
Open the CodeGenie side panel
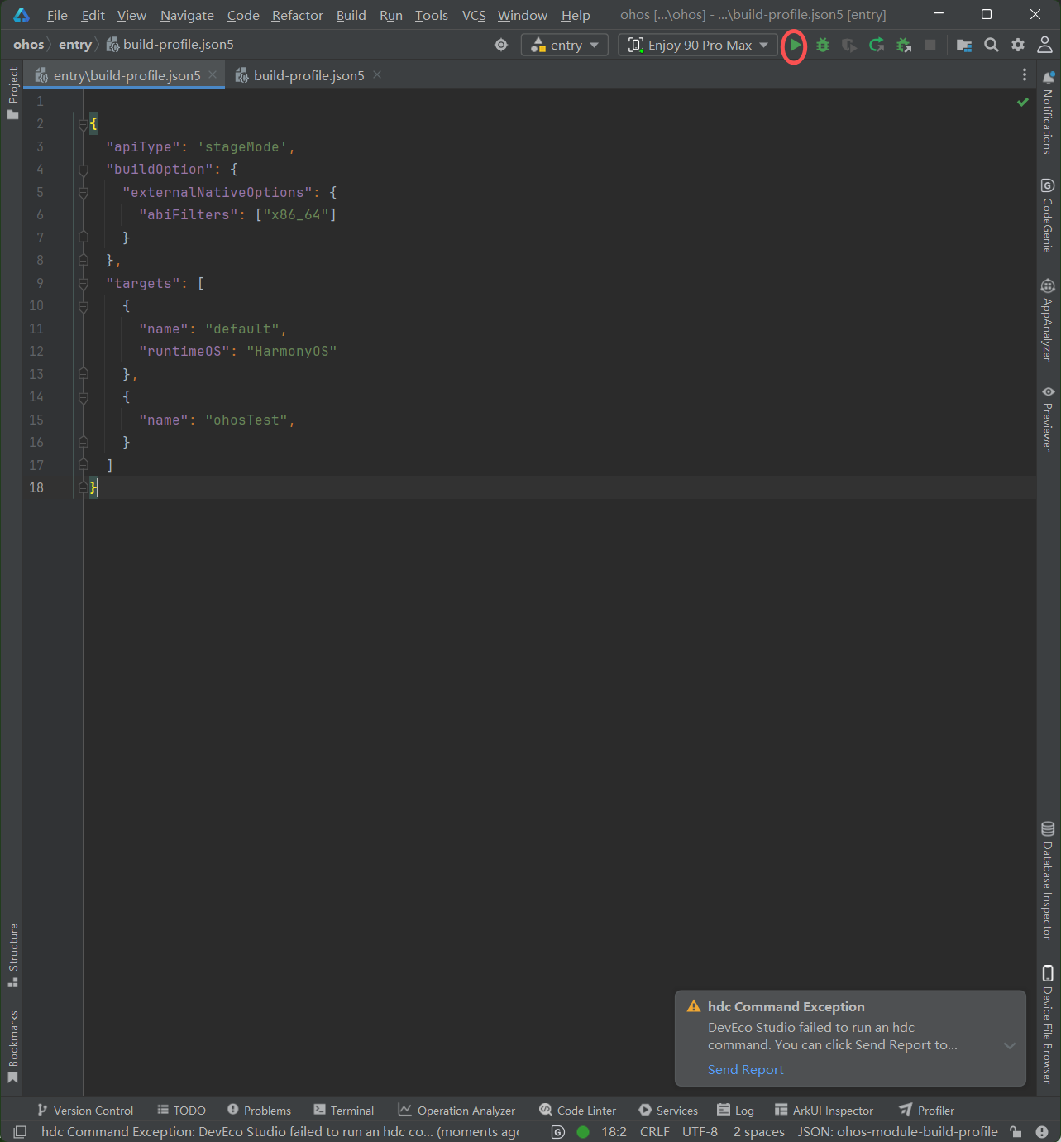click(1048, 215)
